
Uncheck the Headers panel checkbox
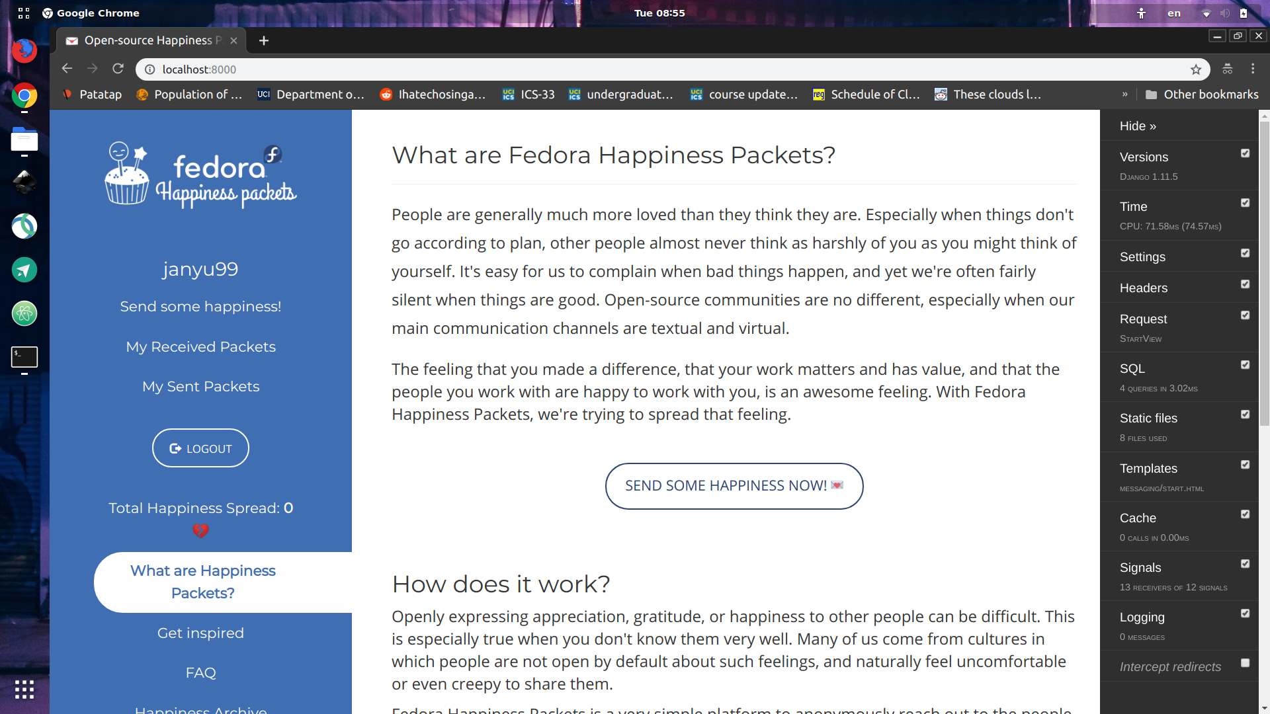(1245, 284)
